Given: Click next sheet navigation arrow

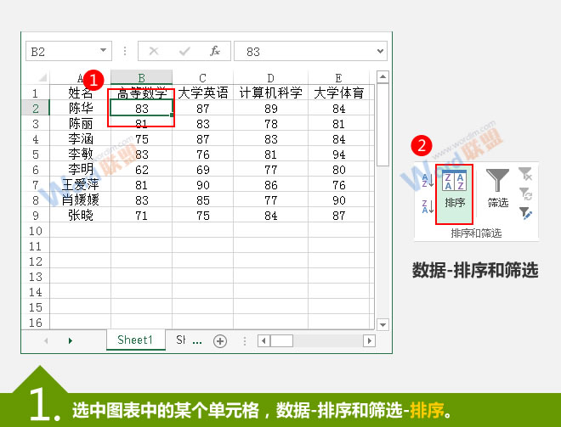Looking at the screenshot, I should click(x=70, y=340).
